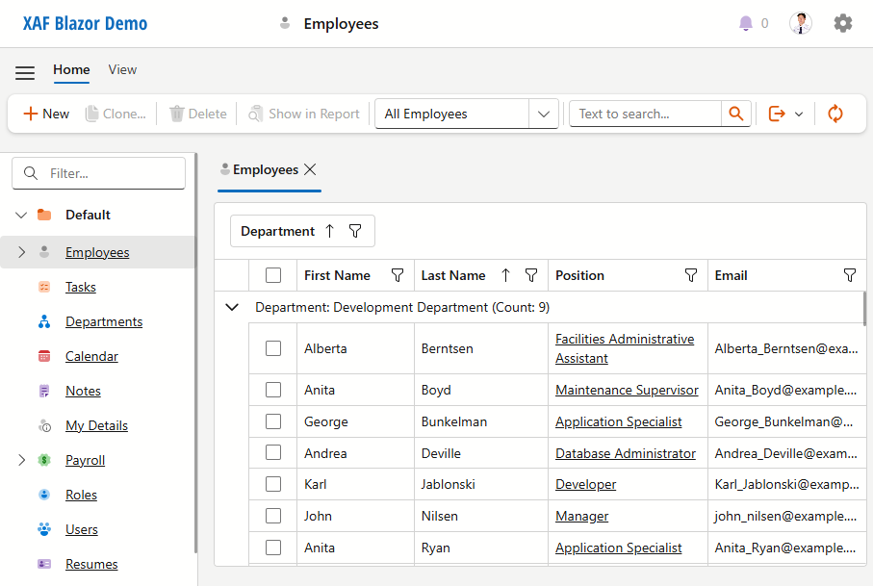Collapse the Default navigation group
The height and width of the screenshot is (586, 873).
tap(21, 215)
